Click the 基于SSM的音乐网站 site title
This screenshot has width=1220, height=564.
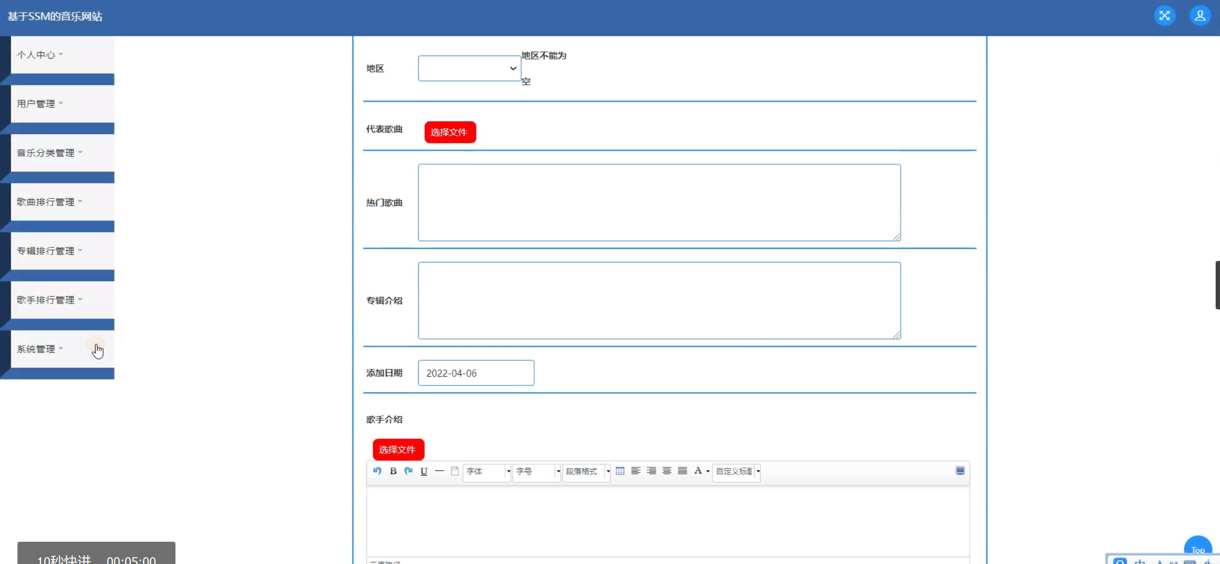[55, 16]
